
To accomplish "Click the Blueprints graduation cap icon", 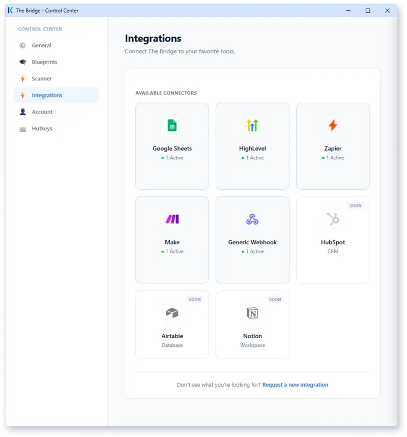I will tap(23, 62).
